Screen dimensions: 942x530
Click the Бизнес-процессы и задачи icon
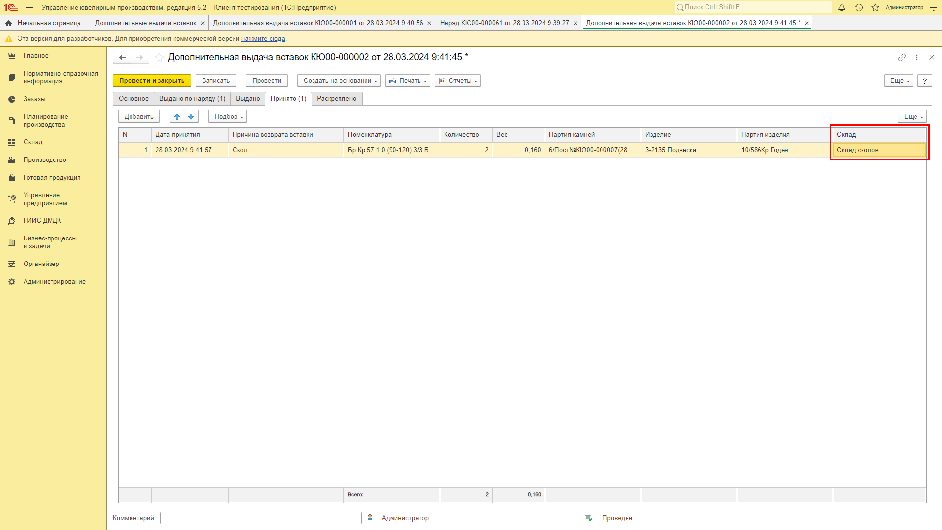pos(12,242)
